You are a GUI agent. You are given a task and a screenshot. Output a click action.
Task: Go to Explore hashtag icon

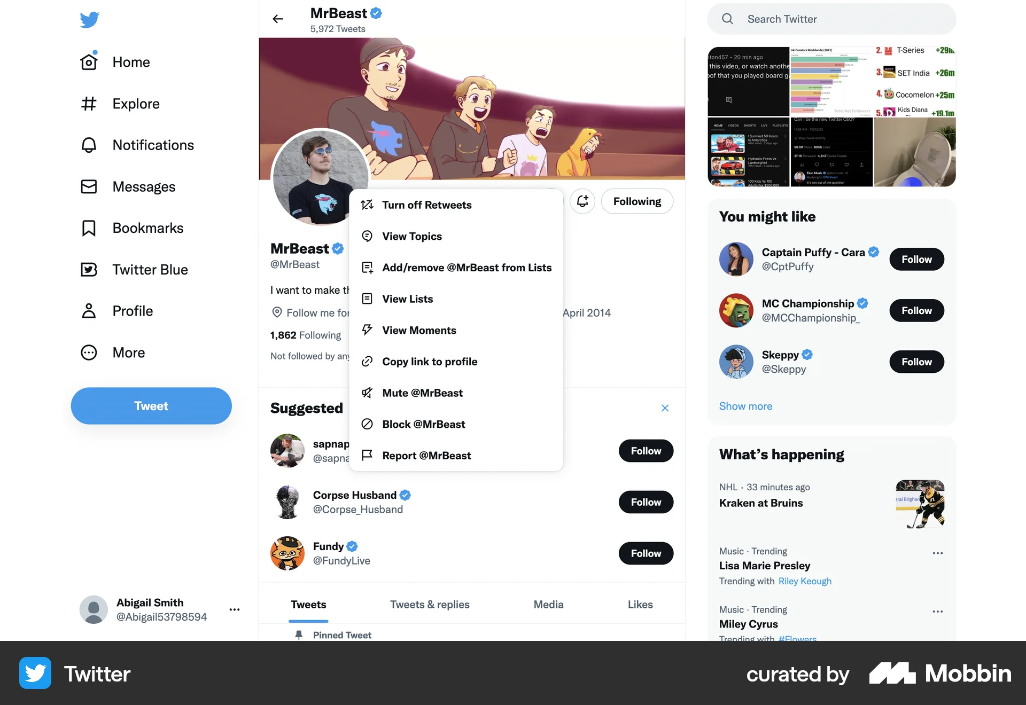pyautogui.click(x=89, y=104)
